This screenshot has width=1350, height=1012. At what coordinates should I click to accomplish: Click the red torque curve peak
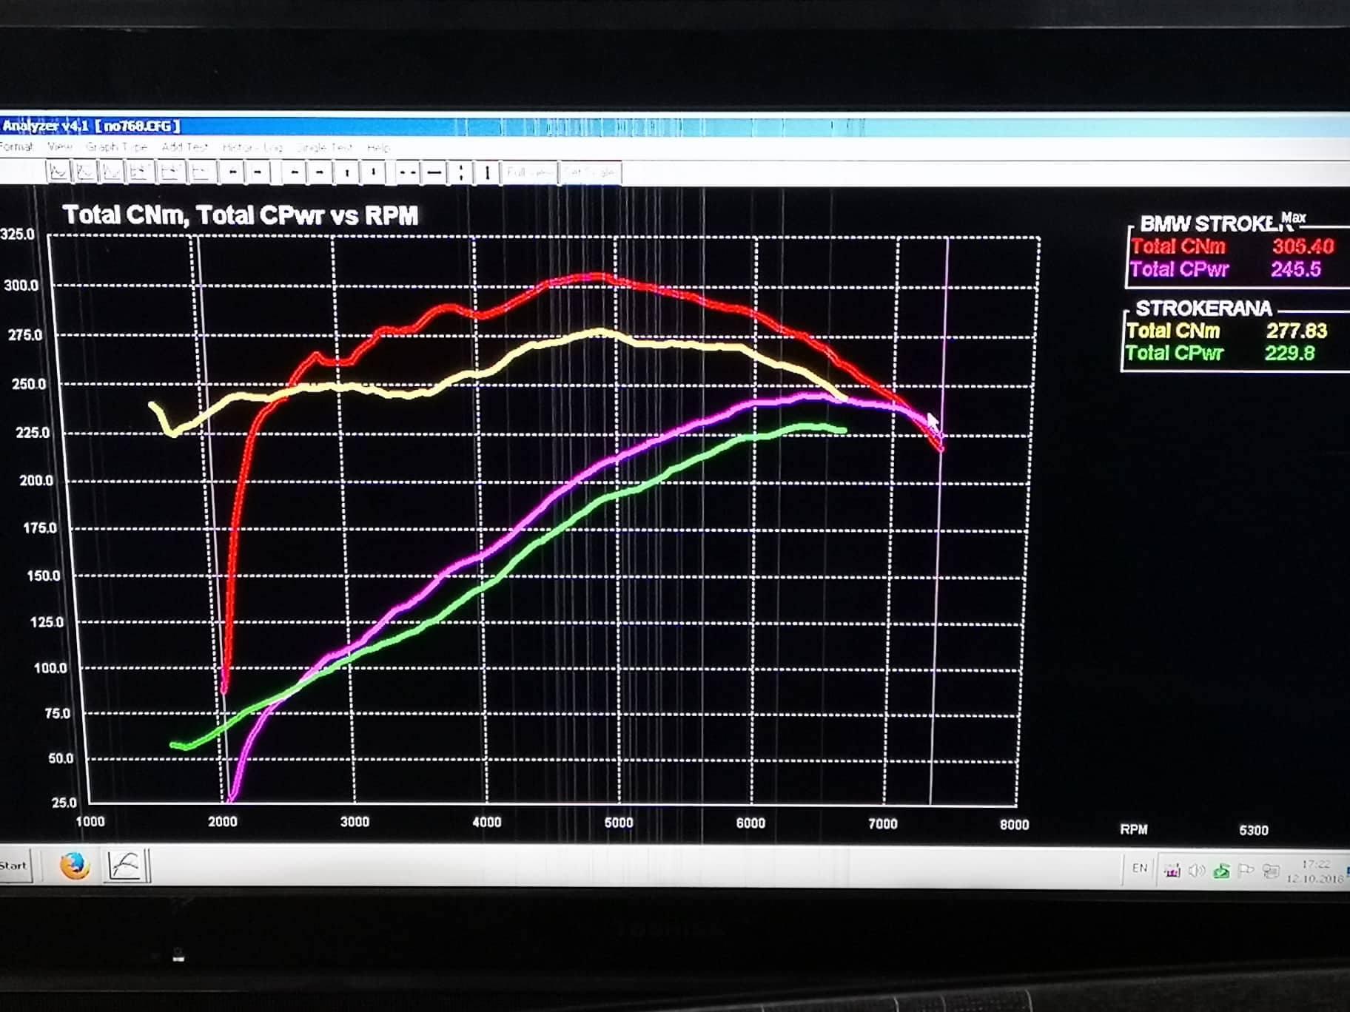coord(597,277)
